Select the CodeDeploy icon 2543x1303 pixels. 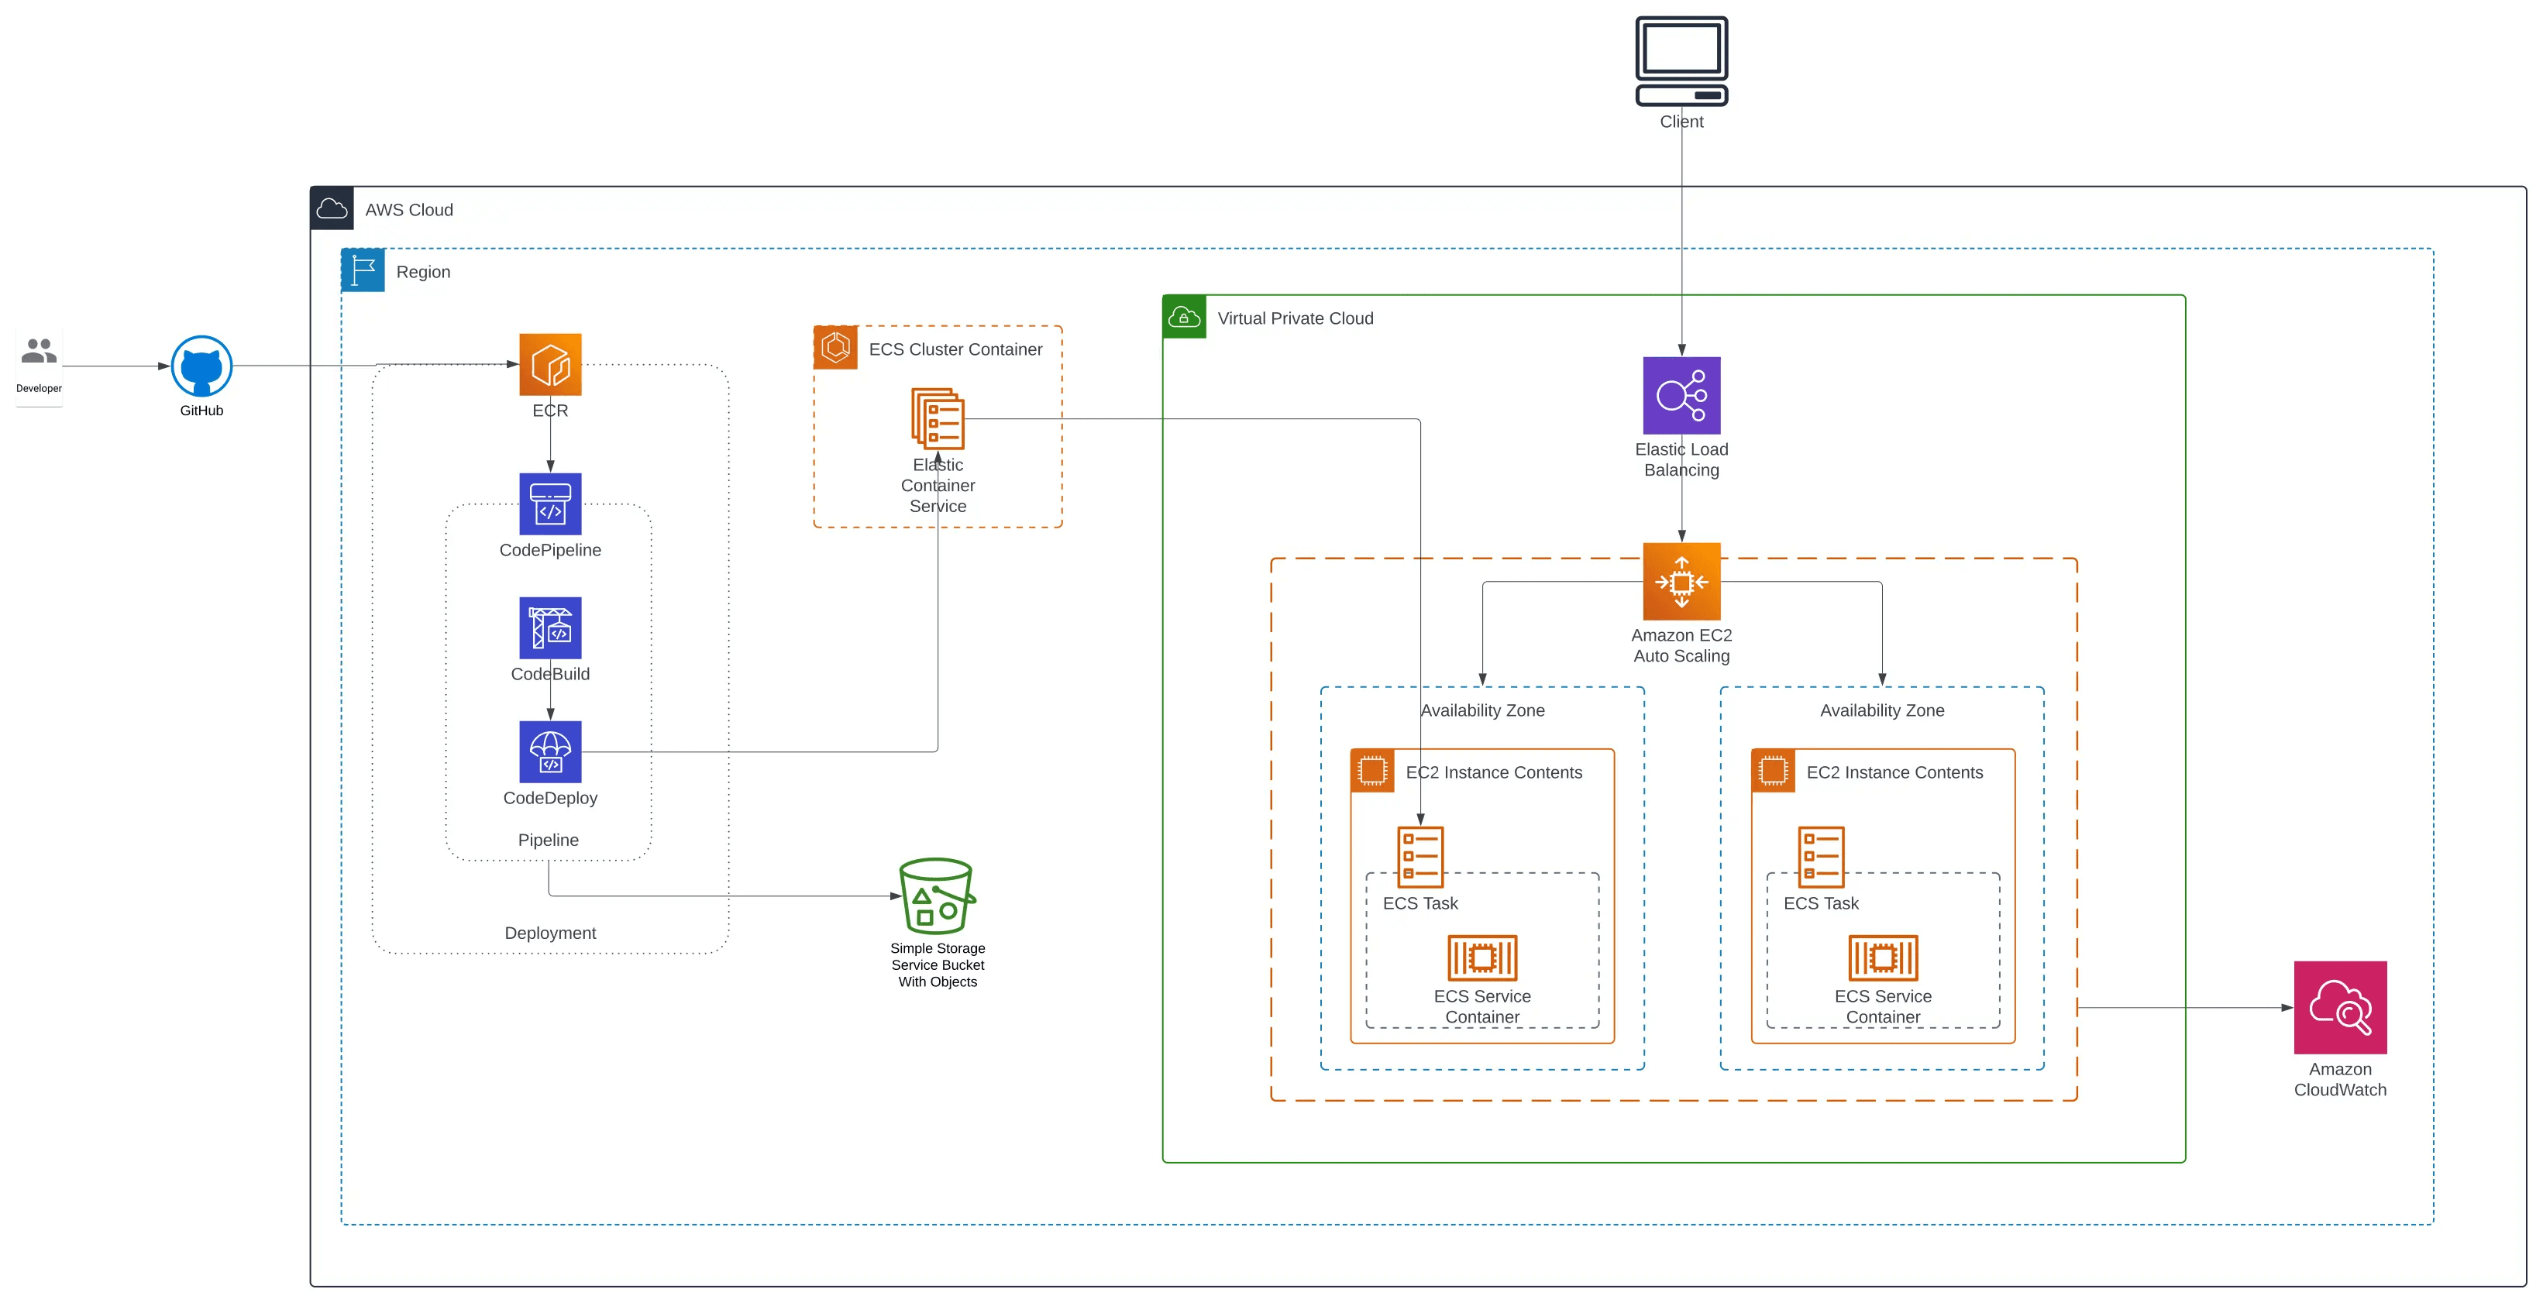point(550,752)
